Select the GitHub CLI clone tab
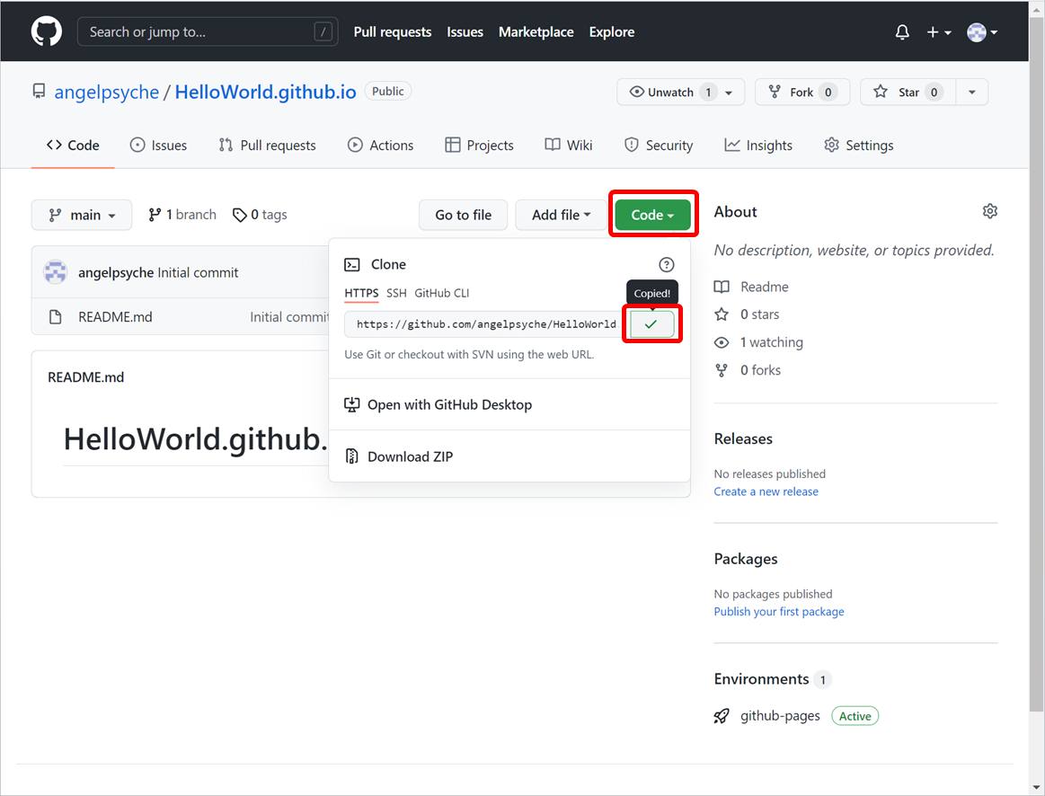This screenshot has width=1045, height=796. (442, 293)
